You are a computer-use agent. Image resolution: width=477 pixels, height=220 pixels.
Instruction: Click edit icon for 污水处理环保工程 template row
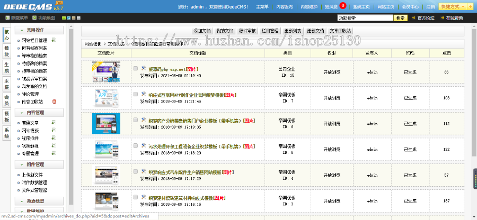(x=144, y=145)
